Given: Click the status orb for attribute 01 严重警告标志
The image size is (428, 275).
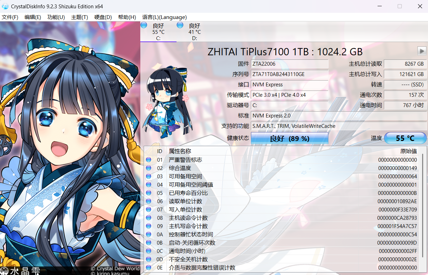Looking at the screenshot, I should [149, 160].
